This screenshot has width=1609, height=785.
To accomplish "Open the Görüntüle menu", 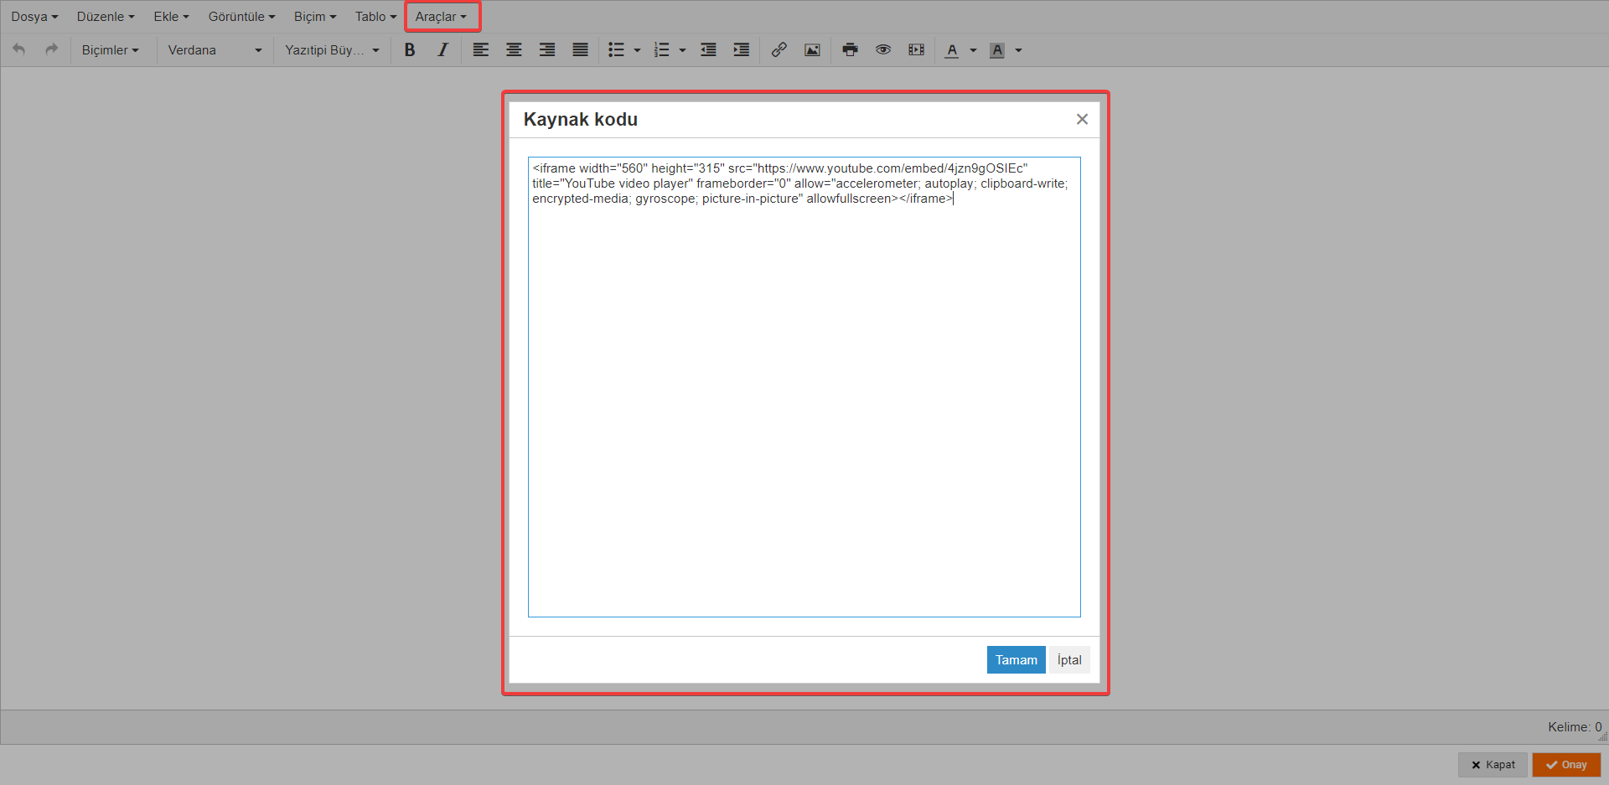I will click(x=241, y=17).
